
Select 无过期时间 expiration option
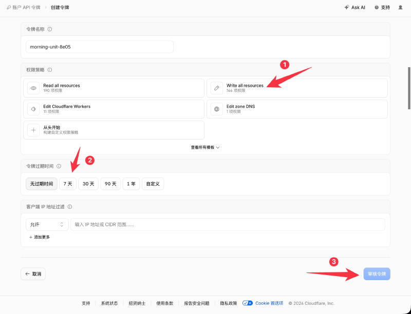coord(42,184)
